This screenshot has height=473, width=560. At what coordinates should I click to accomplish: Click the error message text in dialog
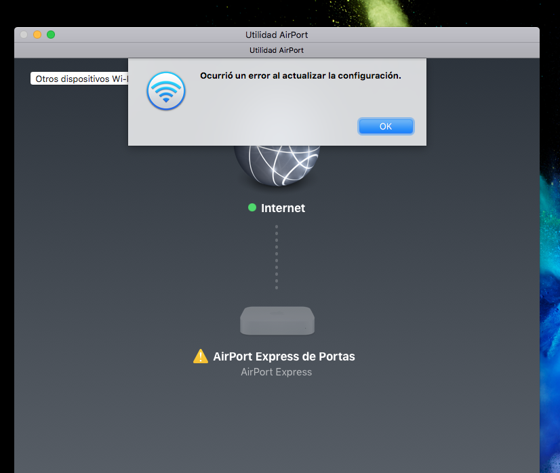pyautogui.click(x=300, y=76)
